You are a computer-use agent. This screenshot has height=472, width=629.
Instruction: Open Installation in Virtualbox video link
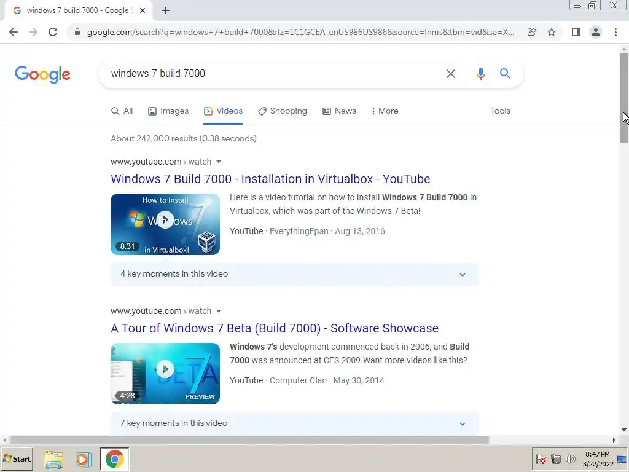point(270,179)
